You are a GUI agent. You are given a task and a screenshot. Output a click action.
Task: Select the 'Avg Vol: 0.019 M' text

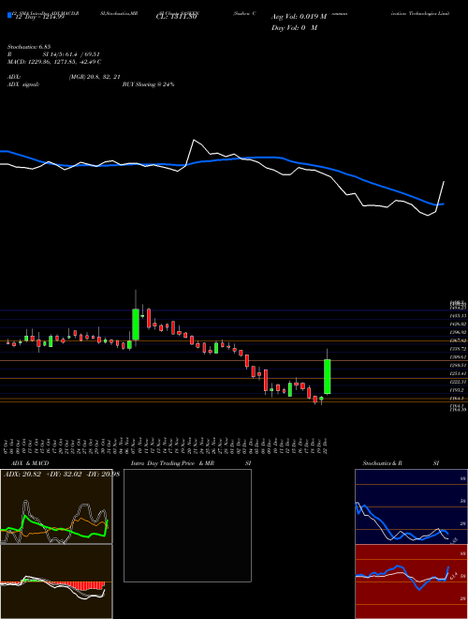(x=300, y=17)
